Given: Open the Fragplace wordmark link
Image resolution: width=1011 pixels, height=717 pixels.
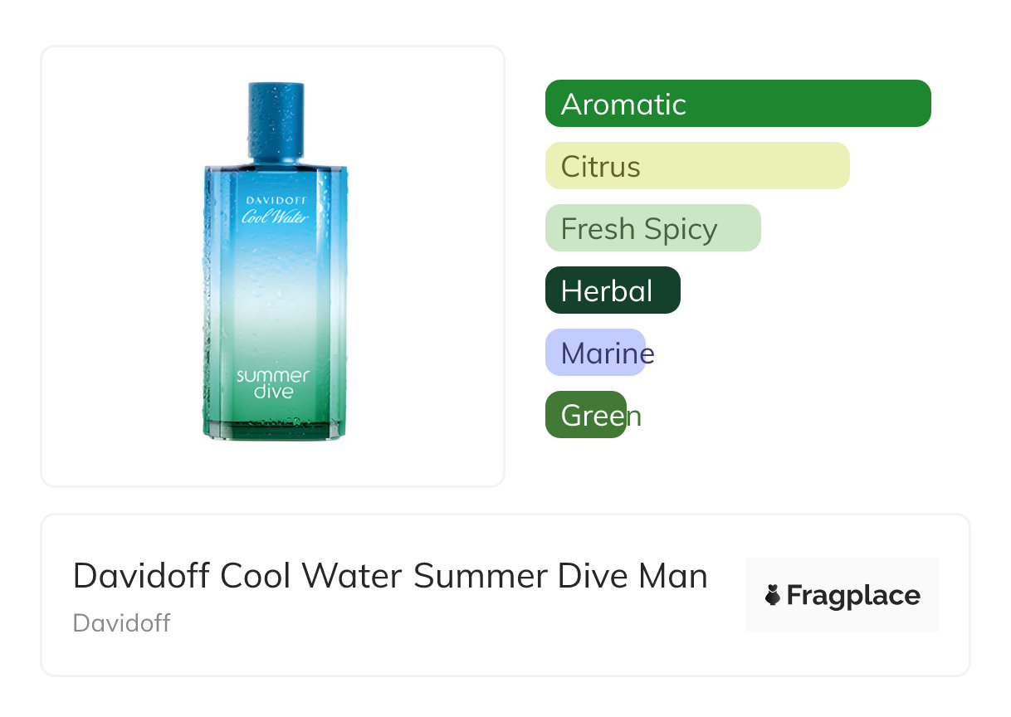Looking at the screenshot, I should click(853, 595).
